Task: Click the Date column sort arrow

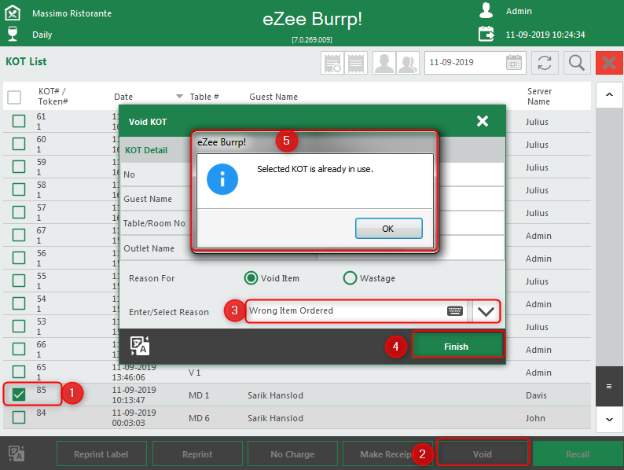Action: tap(179, 97)
